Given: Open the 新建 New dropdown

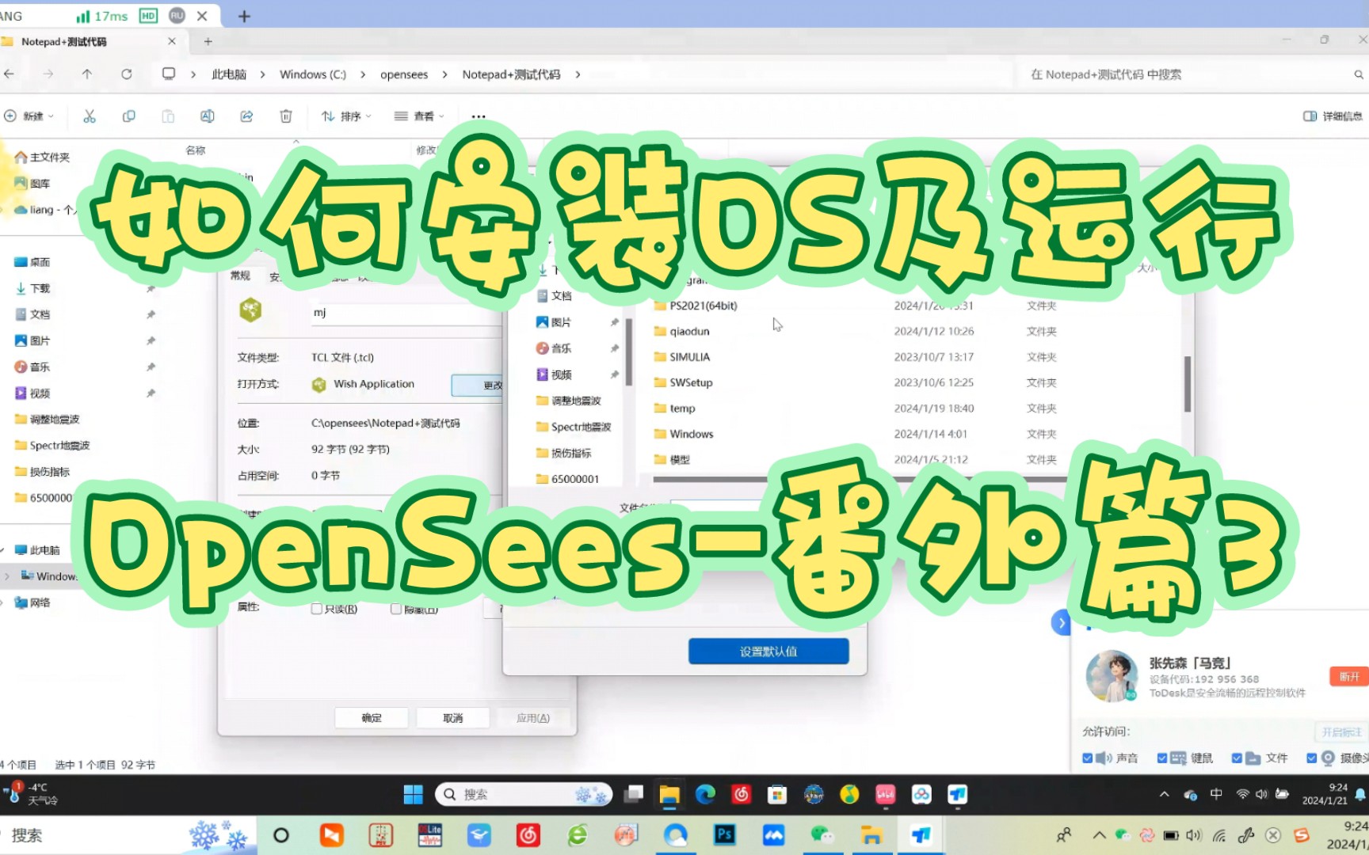Looking at the screenshot, I should coord(29,116).
